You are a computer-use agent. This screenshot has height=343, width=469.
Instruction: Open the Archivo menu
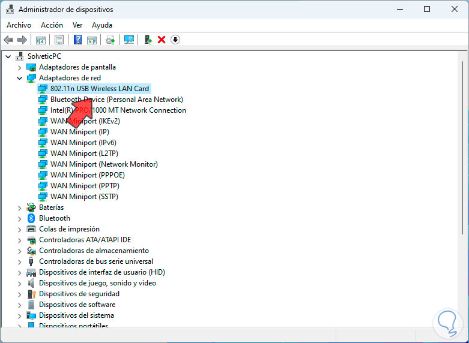pos(19,25)
